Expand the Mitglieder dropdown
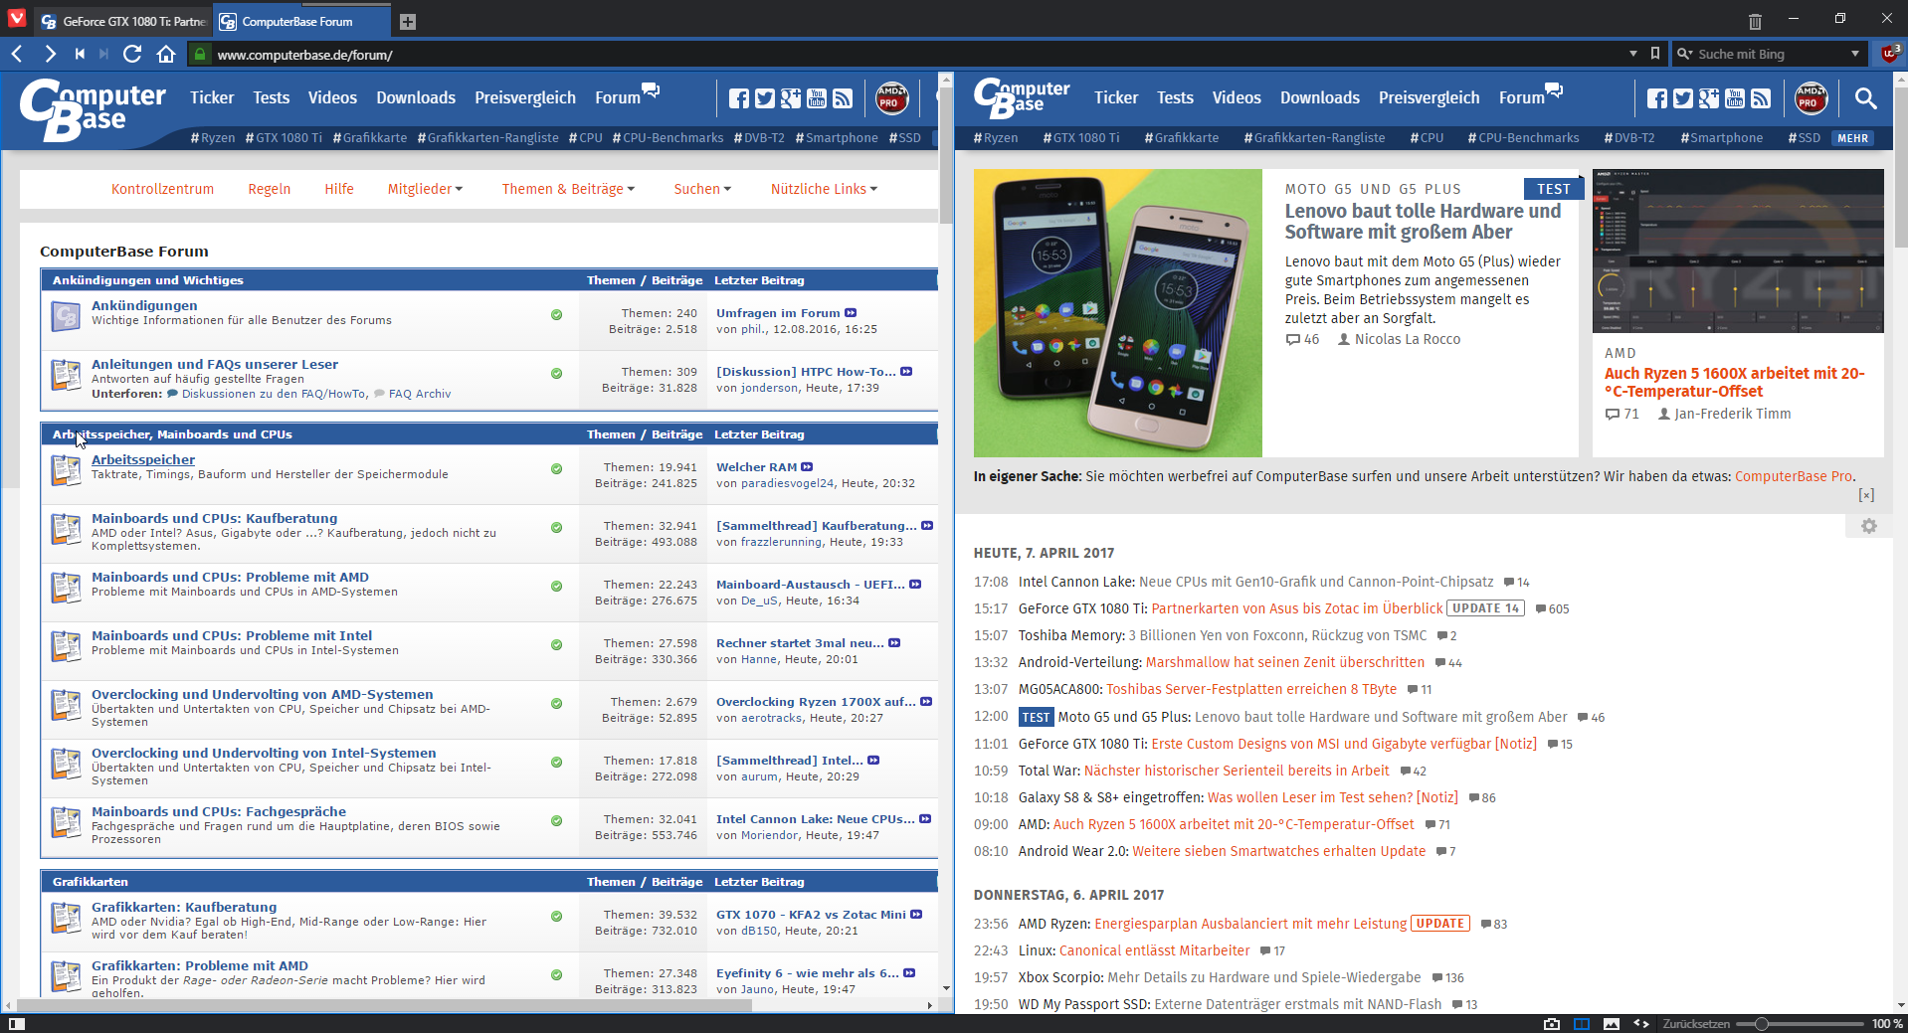 (x=425, y=189)
